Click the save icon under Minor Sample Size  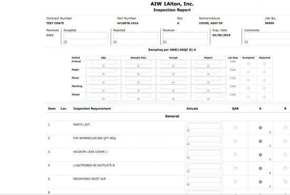point(138,82)
